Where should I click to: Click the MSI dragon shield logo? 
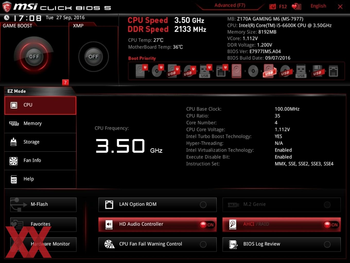pos(6,7)
